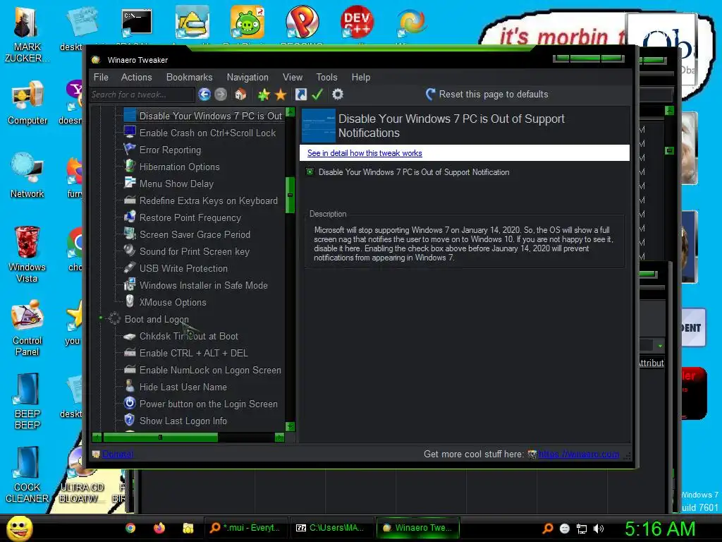Switch to the *.mui - Everything taskbar button
Image resolution: width=722 pixels, height=542 pixels.
(x=246, y=528)
